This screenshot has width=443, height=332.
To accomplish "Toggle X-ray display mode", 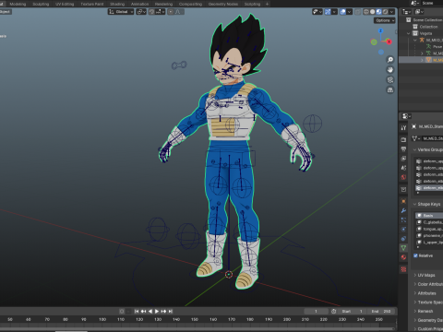I will pyautogui.click(x=358, y=12).
